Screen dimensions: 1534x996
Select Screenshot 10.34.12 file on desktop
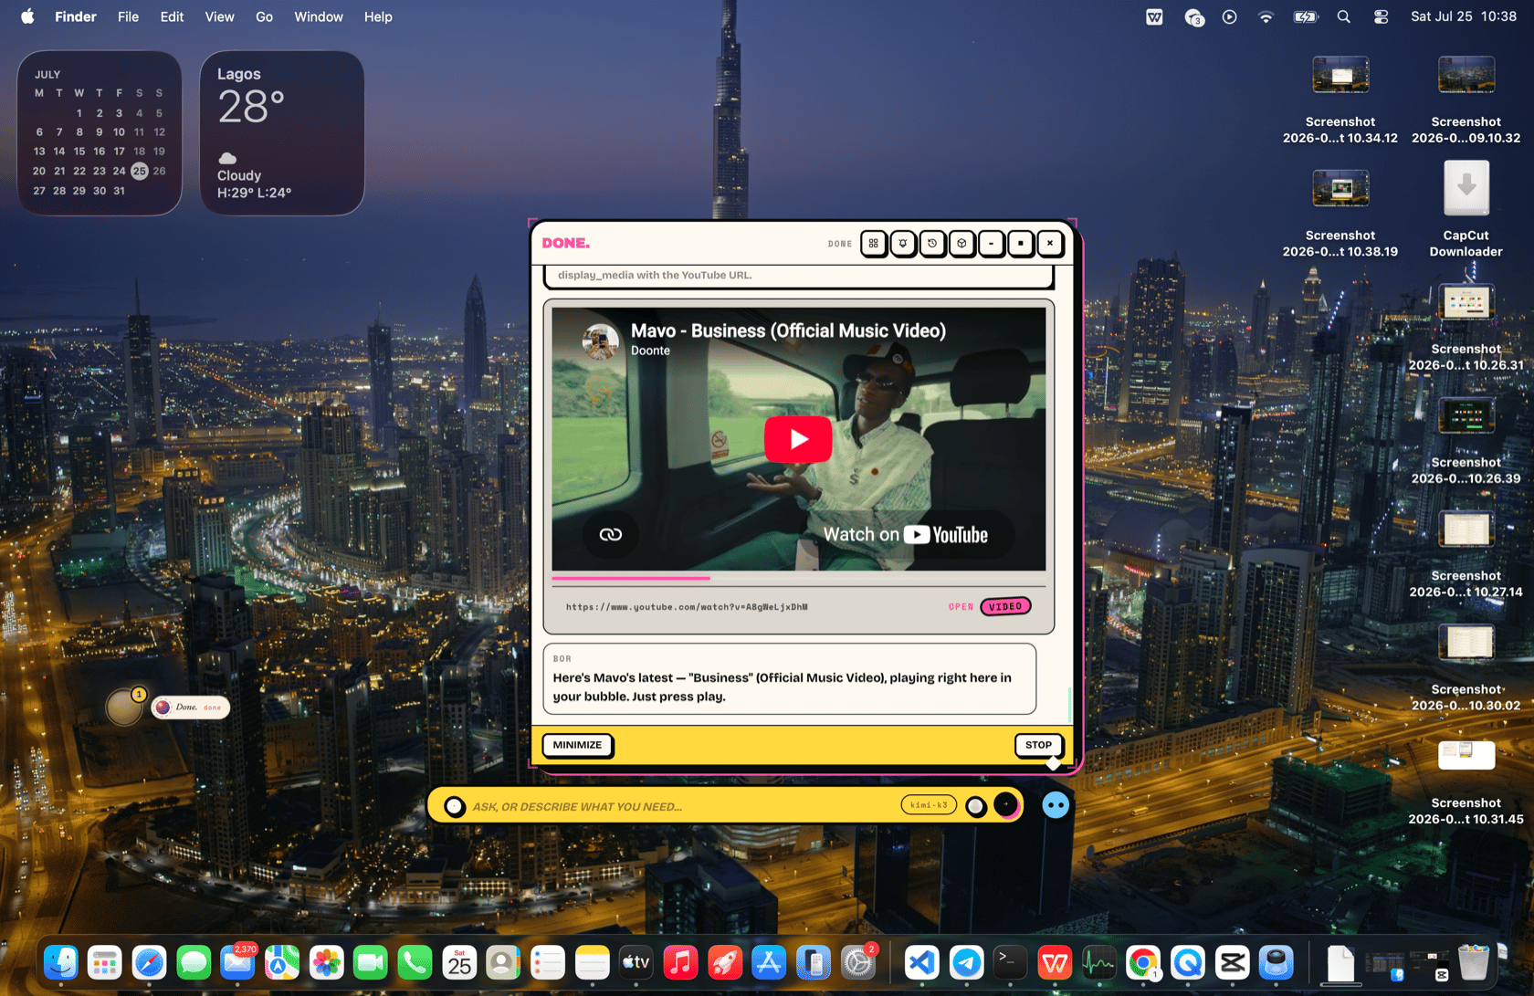1340,99
